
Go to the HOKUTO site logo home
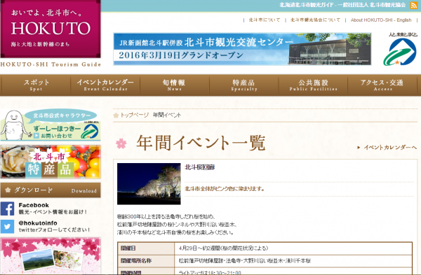(51, 29)
